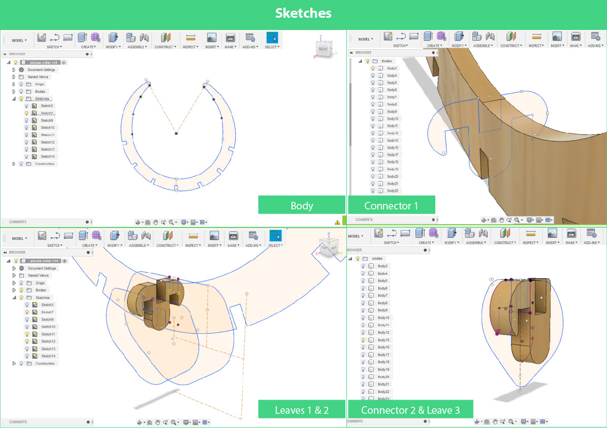
Task: Expand COMMENTS bar in Leaves 1 & 2 panel
Action: pyautogui.click(x=88, y=422)
